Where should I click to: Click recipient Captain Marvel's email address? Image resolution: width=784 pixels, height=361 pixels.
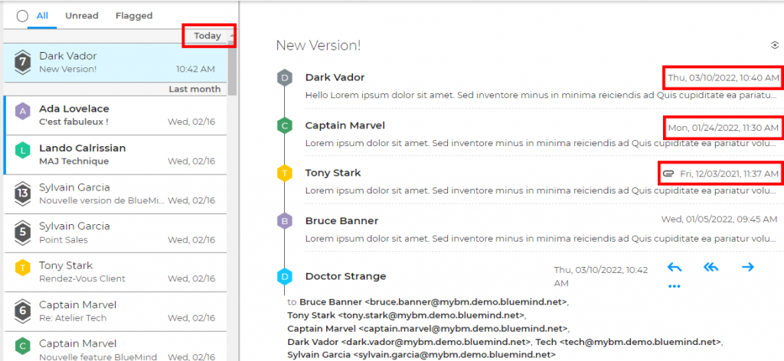(x=465, y=329)
